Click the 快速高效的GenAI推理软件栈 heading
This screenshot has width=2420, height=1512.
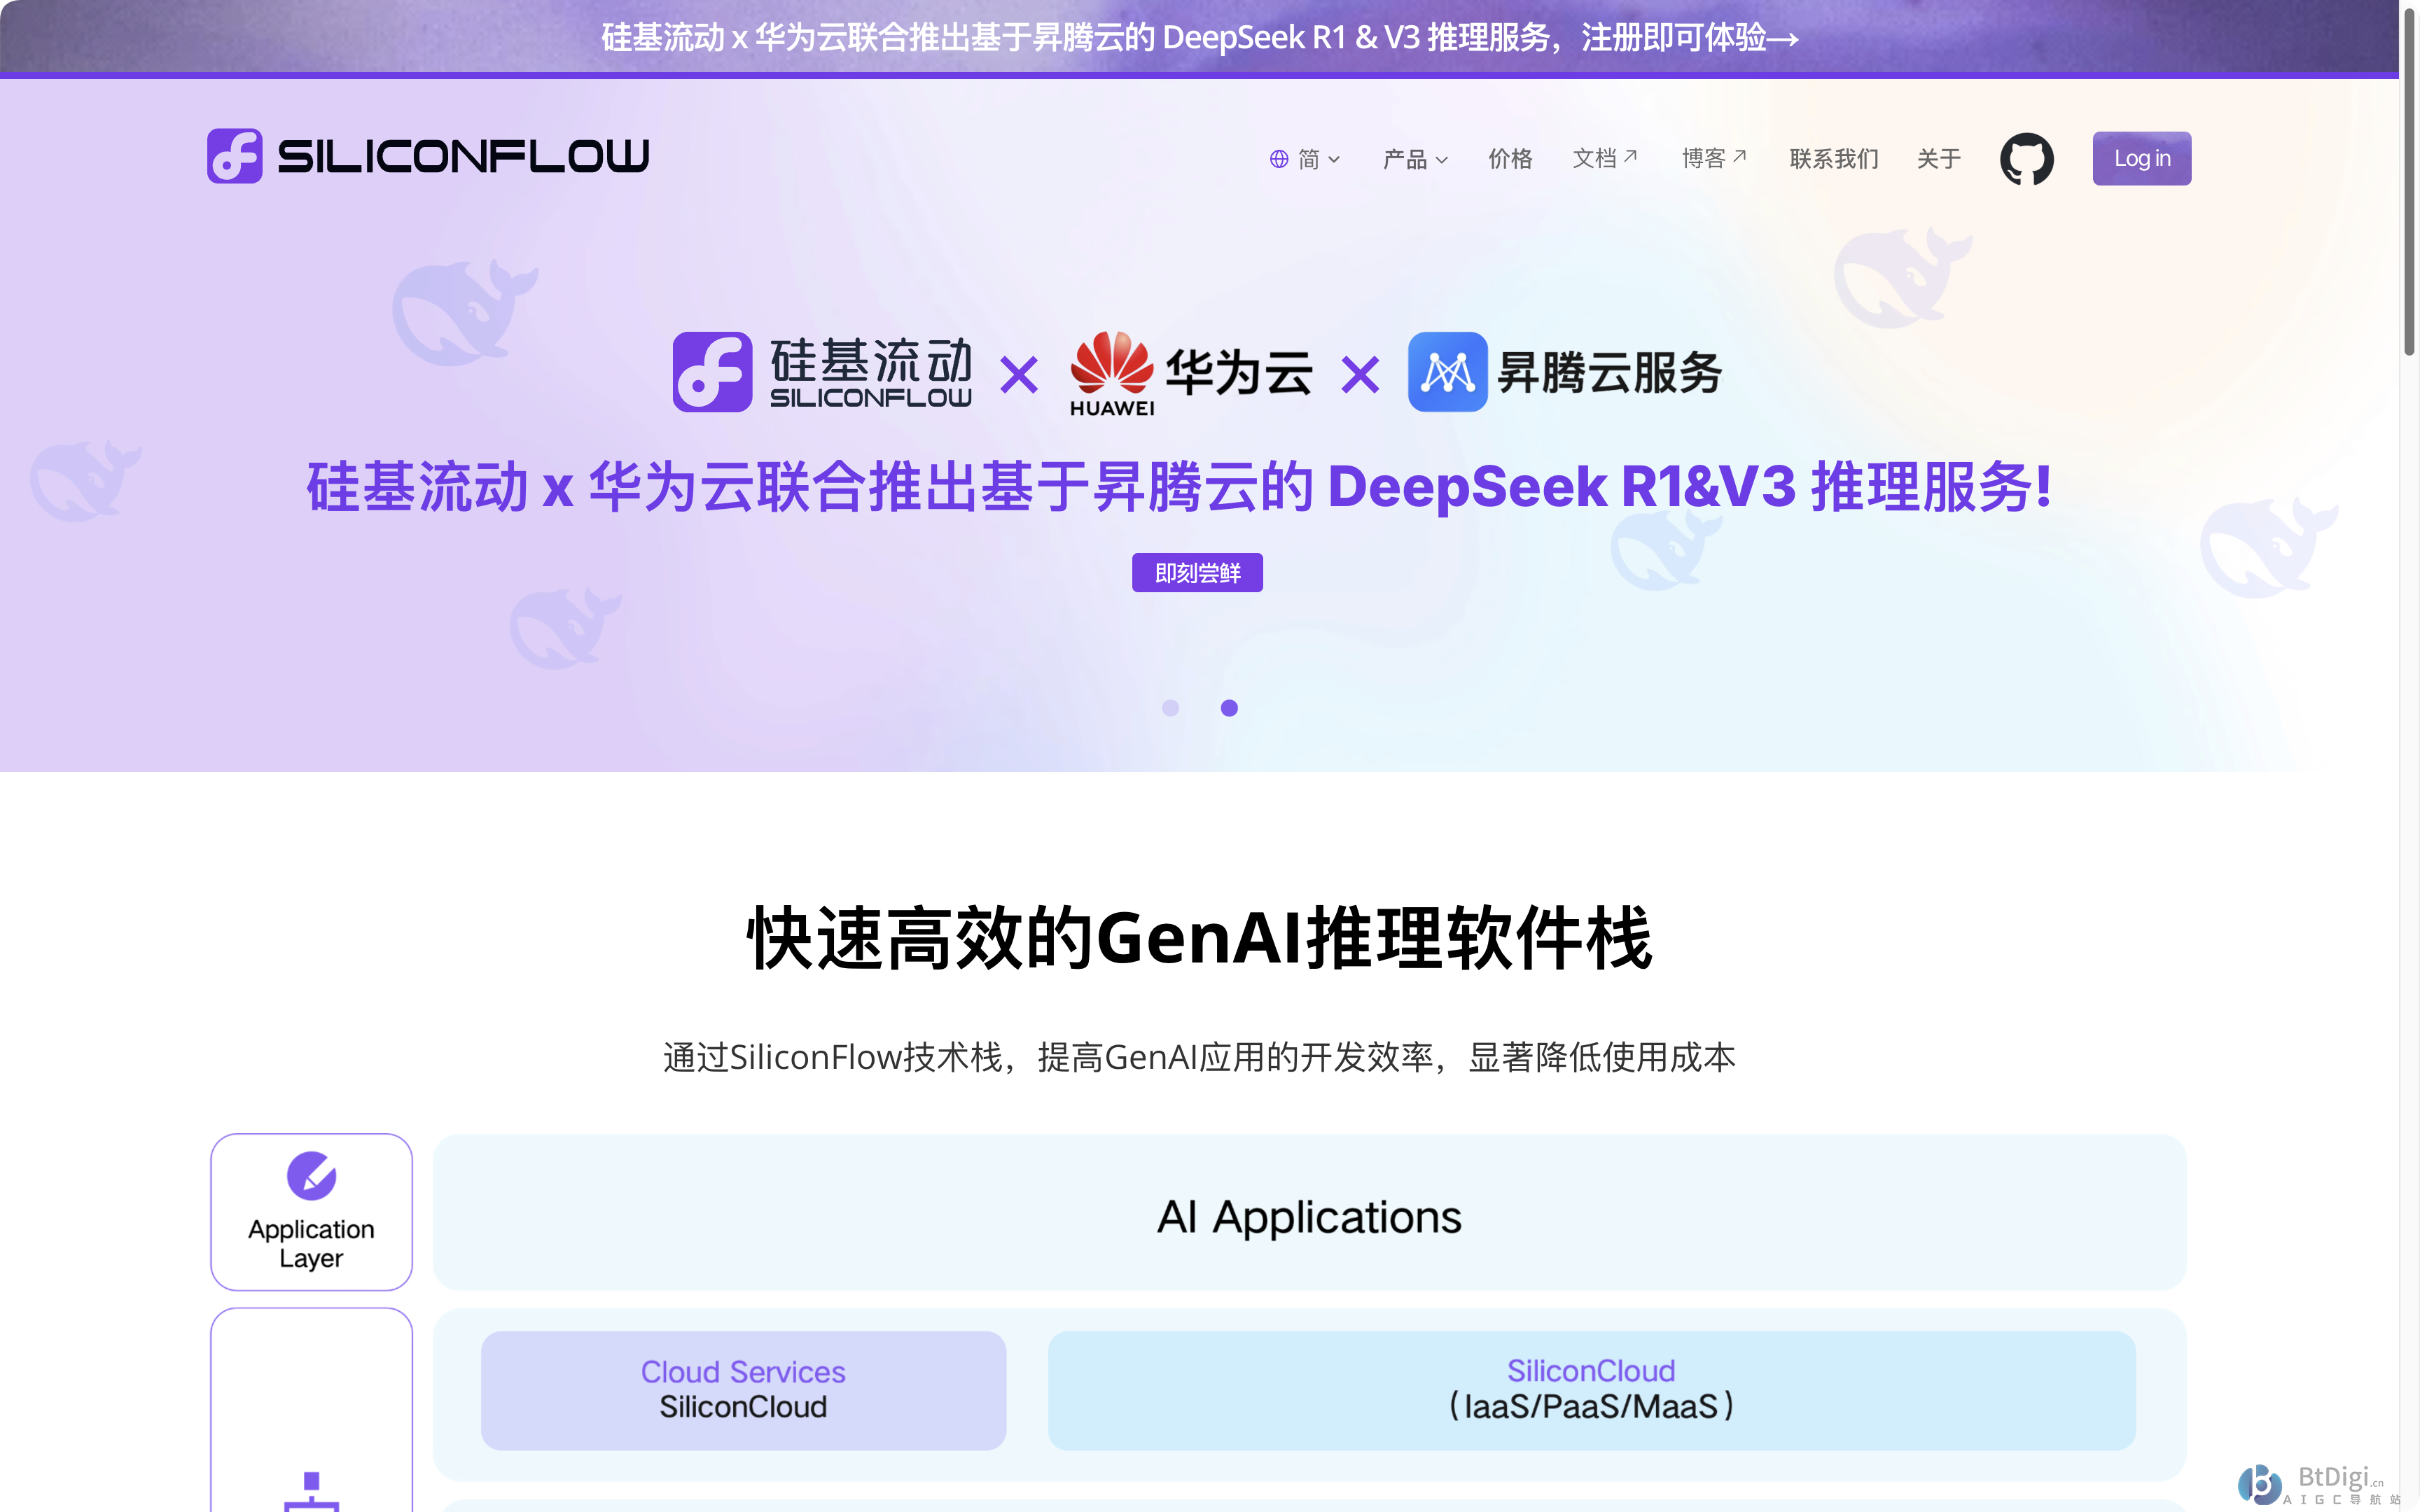click(x=1199, y=938)
